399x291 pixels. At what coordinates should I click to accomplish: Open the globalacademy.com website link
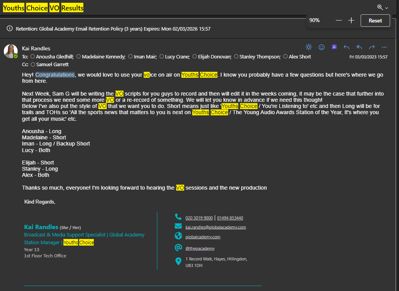click(202, 237)
